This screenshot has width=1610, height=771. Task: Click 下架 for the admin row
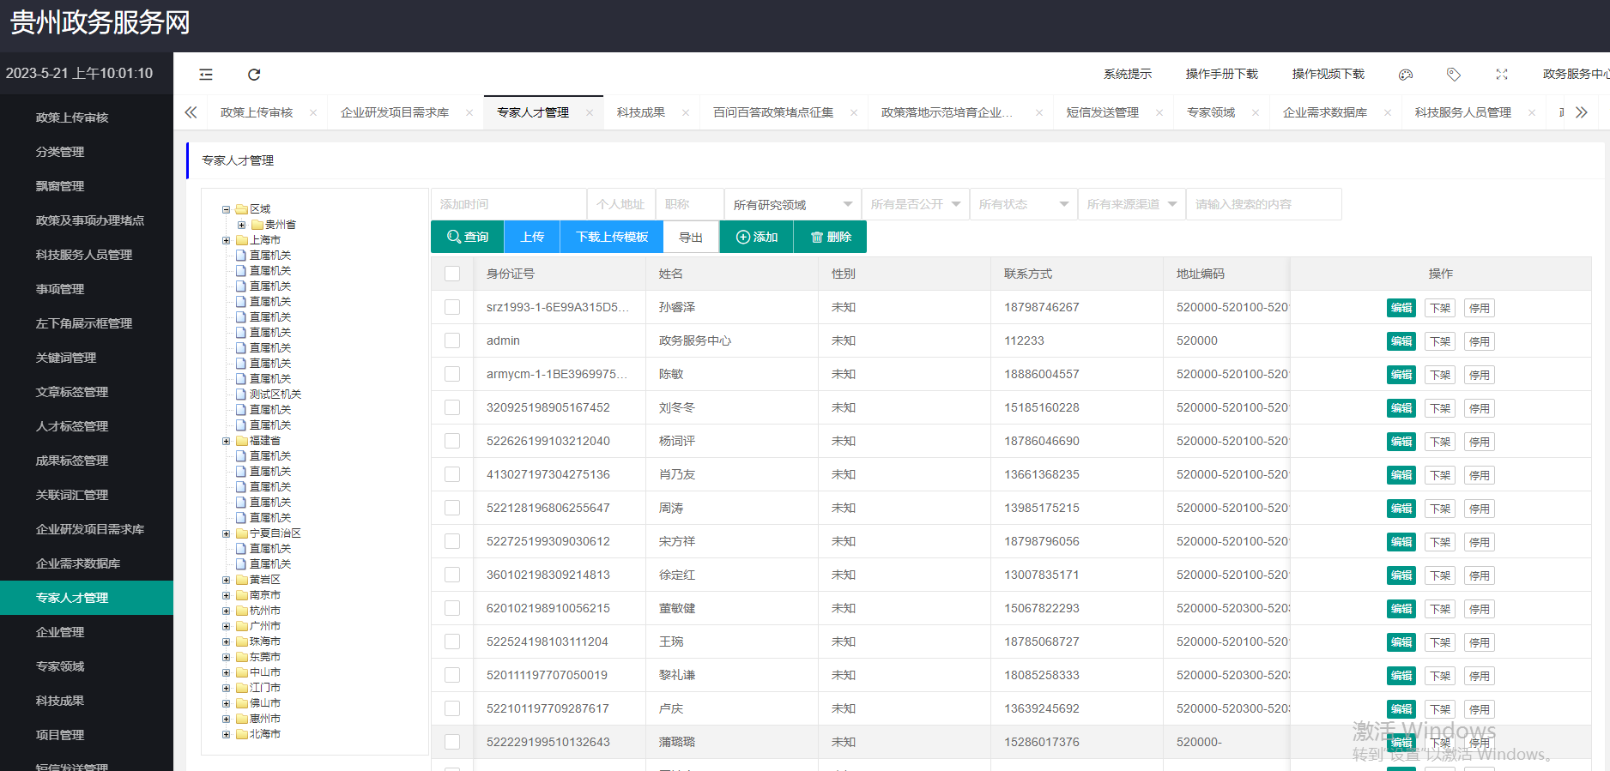(x=1440, y=341)
